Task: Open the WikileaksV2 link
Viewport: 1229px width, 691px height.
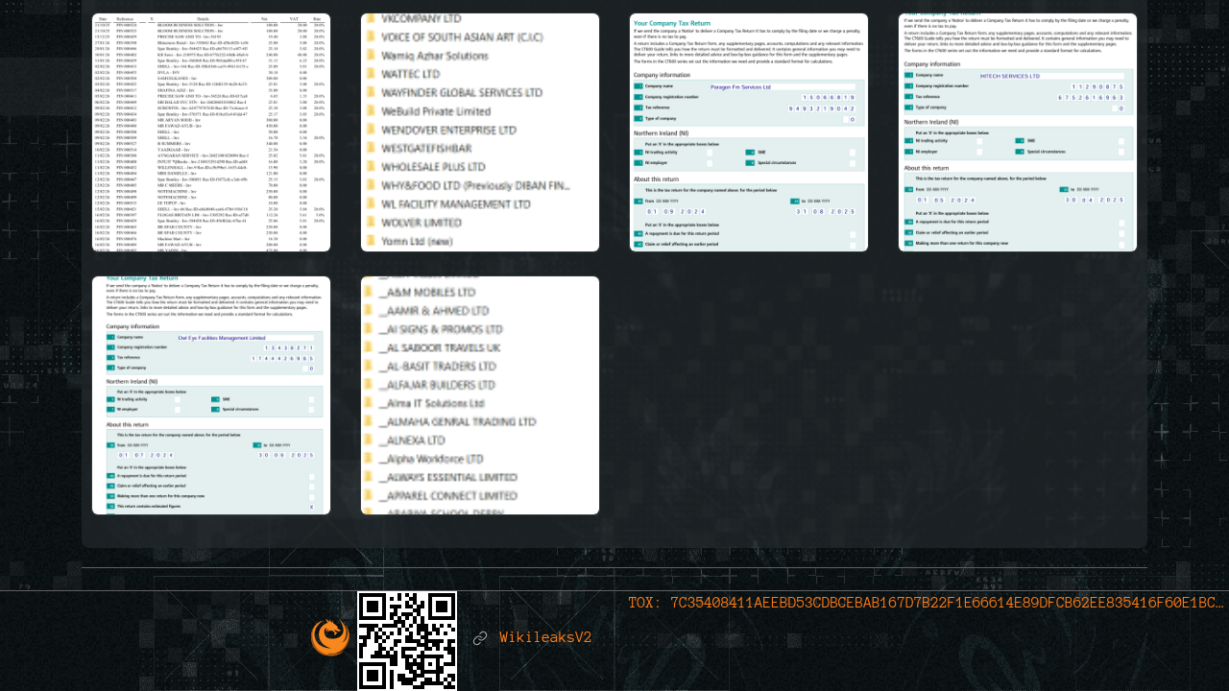Action: click(545, 638)
